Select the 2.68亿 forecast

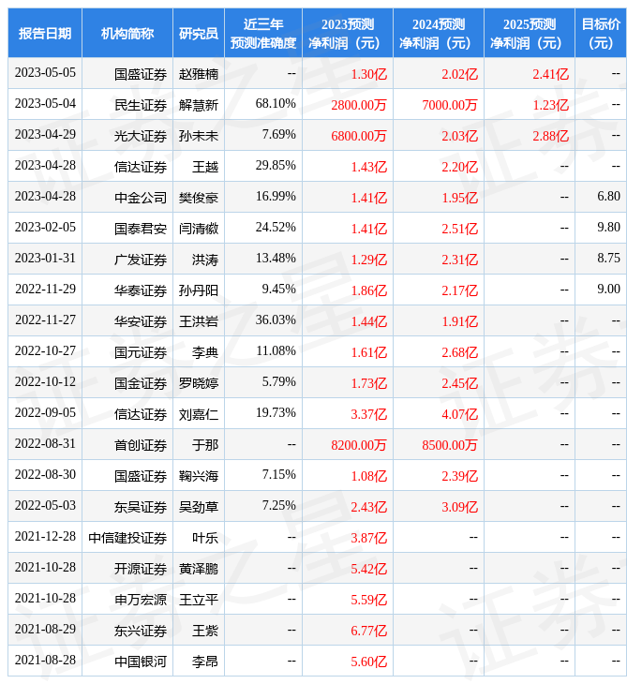point(460,352)
